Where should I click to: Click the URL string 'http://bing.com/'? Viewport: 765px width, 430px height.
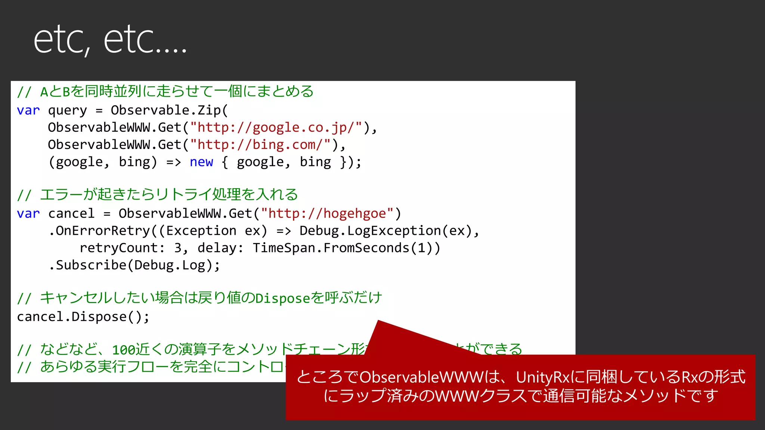click(x=260, y=145)
